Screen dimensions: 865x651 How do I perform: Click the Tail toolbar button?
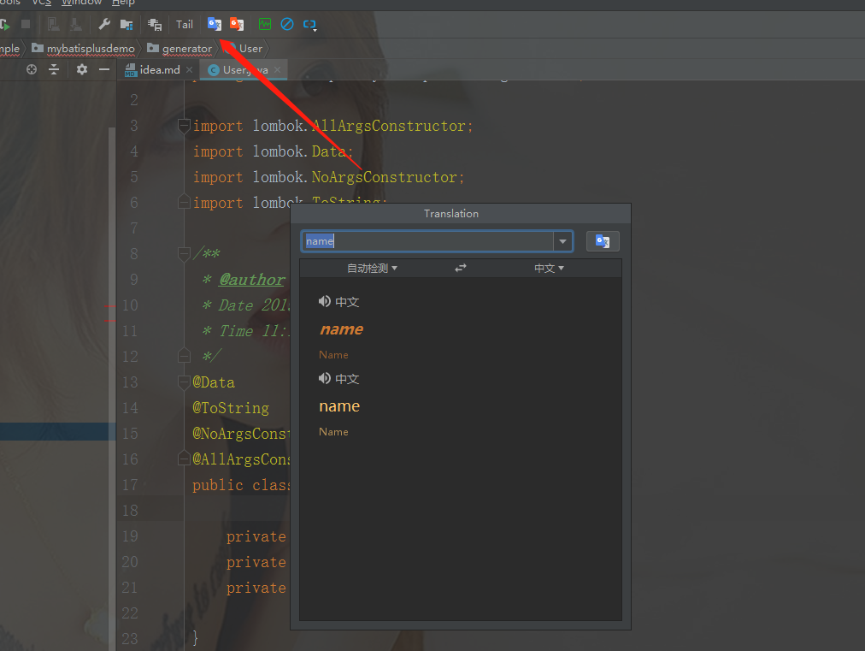[x=185, y=24]
